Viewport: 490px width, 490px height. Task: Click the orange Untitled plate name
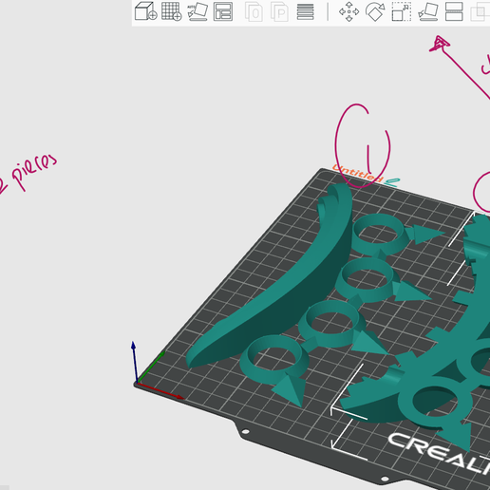357,173
